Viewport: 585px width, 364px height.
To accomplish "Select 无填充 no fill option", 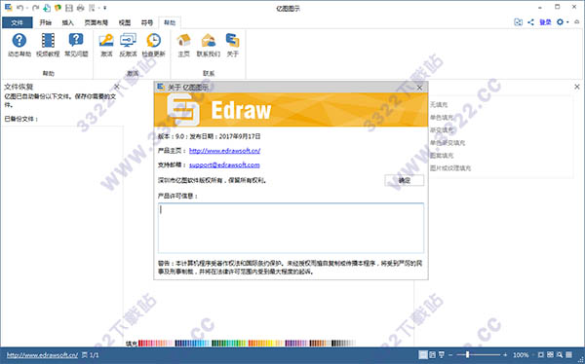I will tap(439, 105).
